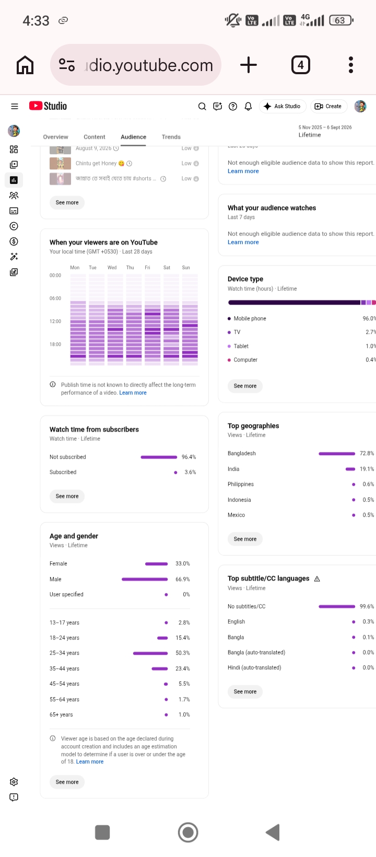
Task: Open the Dashboard sidebar icon
Action: (14, 149)
